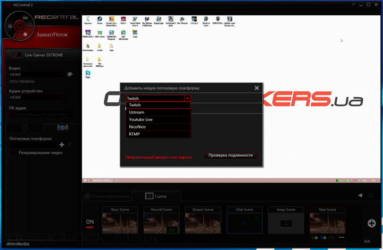Click the 6/6 scene counter text

[x=367, y=241]
